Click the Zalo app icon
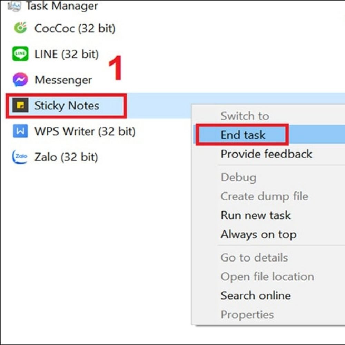 [x=20, y=157]
